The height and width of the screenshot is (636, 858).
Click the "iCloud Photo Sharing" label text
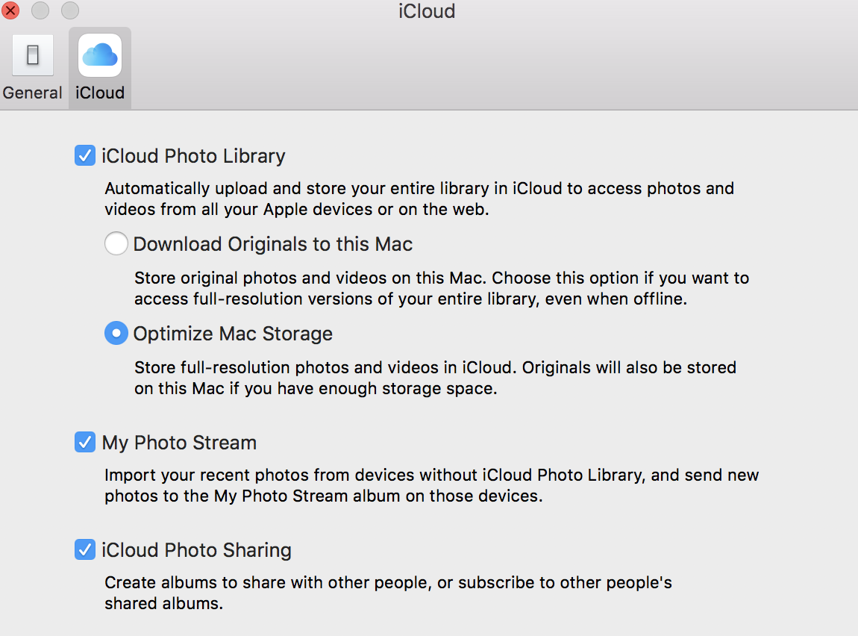[x=196, y=550]
